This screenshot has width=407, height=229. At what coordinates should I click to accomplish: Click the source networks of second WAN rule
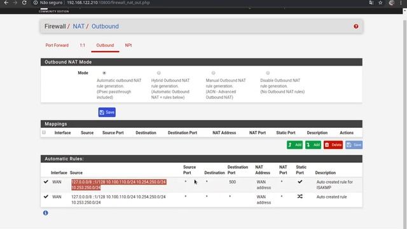tap(118, 200)
